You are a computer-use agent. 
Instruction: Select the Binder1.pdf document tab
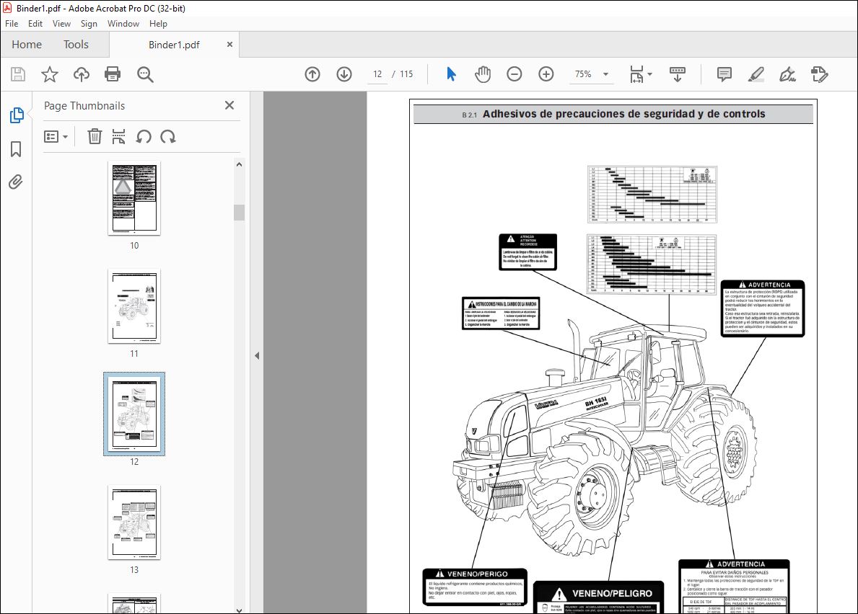pyautogui.click(x=174, y=45)
